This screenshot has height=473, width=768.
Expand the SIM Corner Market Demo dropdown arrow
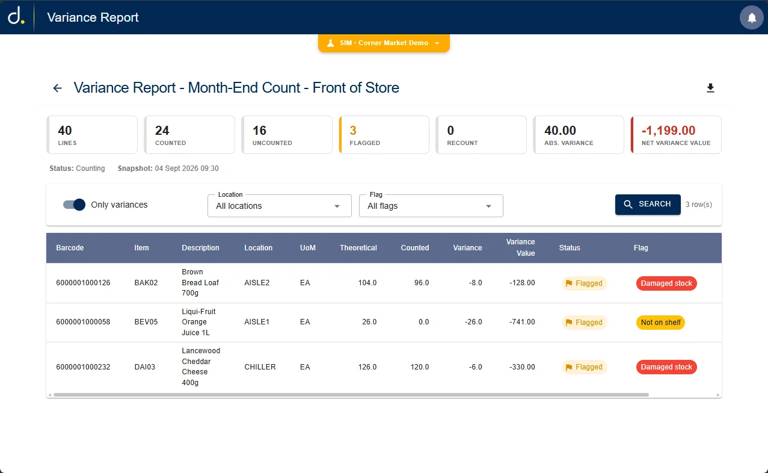[437, 43]
